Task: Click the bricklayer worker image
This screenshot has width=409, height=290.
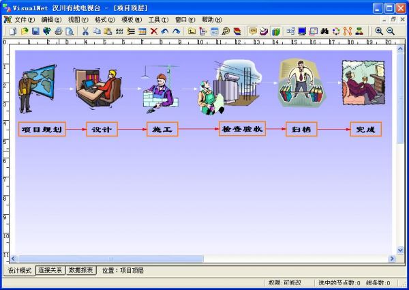Action: pyautogui.click(x=160, y=90)
